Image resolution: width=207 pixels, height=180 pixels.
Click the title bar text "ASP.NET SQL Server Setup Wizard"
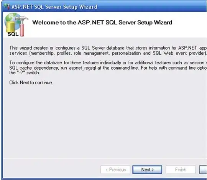click(x=54, y=7)
